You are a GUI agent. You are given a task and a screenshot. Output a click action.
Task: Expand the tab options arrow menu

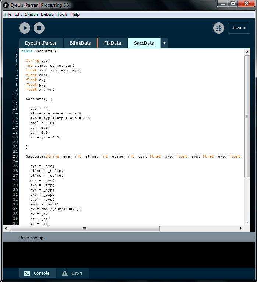(x=165, y=43)
